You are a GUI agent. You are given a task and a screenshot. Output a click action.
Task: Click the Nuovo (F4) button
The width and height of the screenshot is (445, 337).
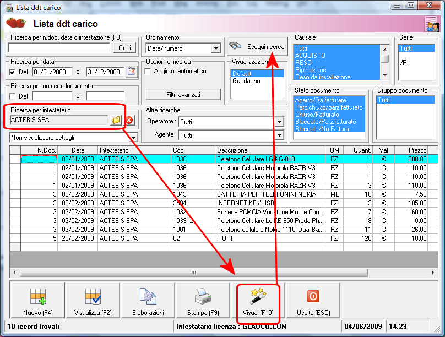click(38, 301)
